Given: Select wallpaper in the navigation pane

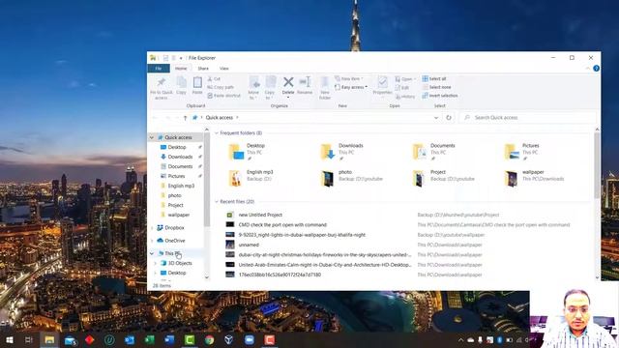Looking at the screenshot, I should point(178,215).
